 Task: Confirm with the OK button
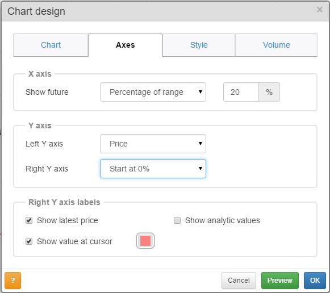click(315, 280)
